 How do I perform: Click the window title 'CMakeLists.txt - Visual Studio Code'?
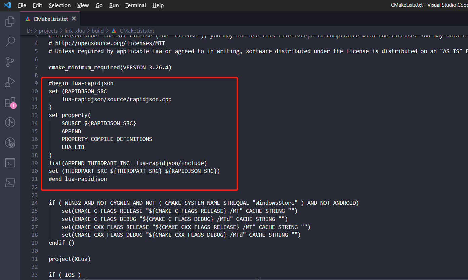[x=429, y=5]
